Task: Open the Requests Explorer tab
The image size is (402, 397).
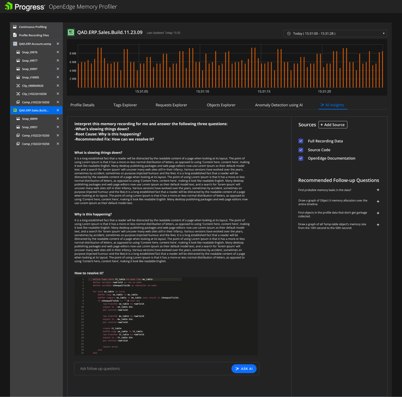Action: 171,105
